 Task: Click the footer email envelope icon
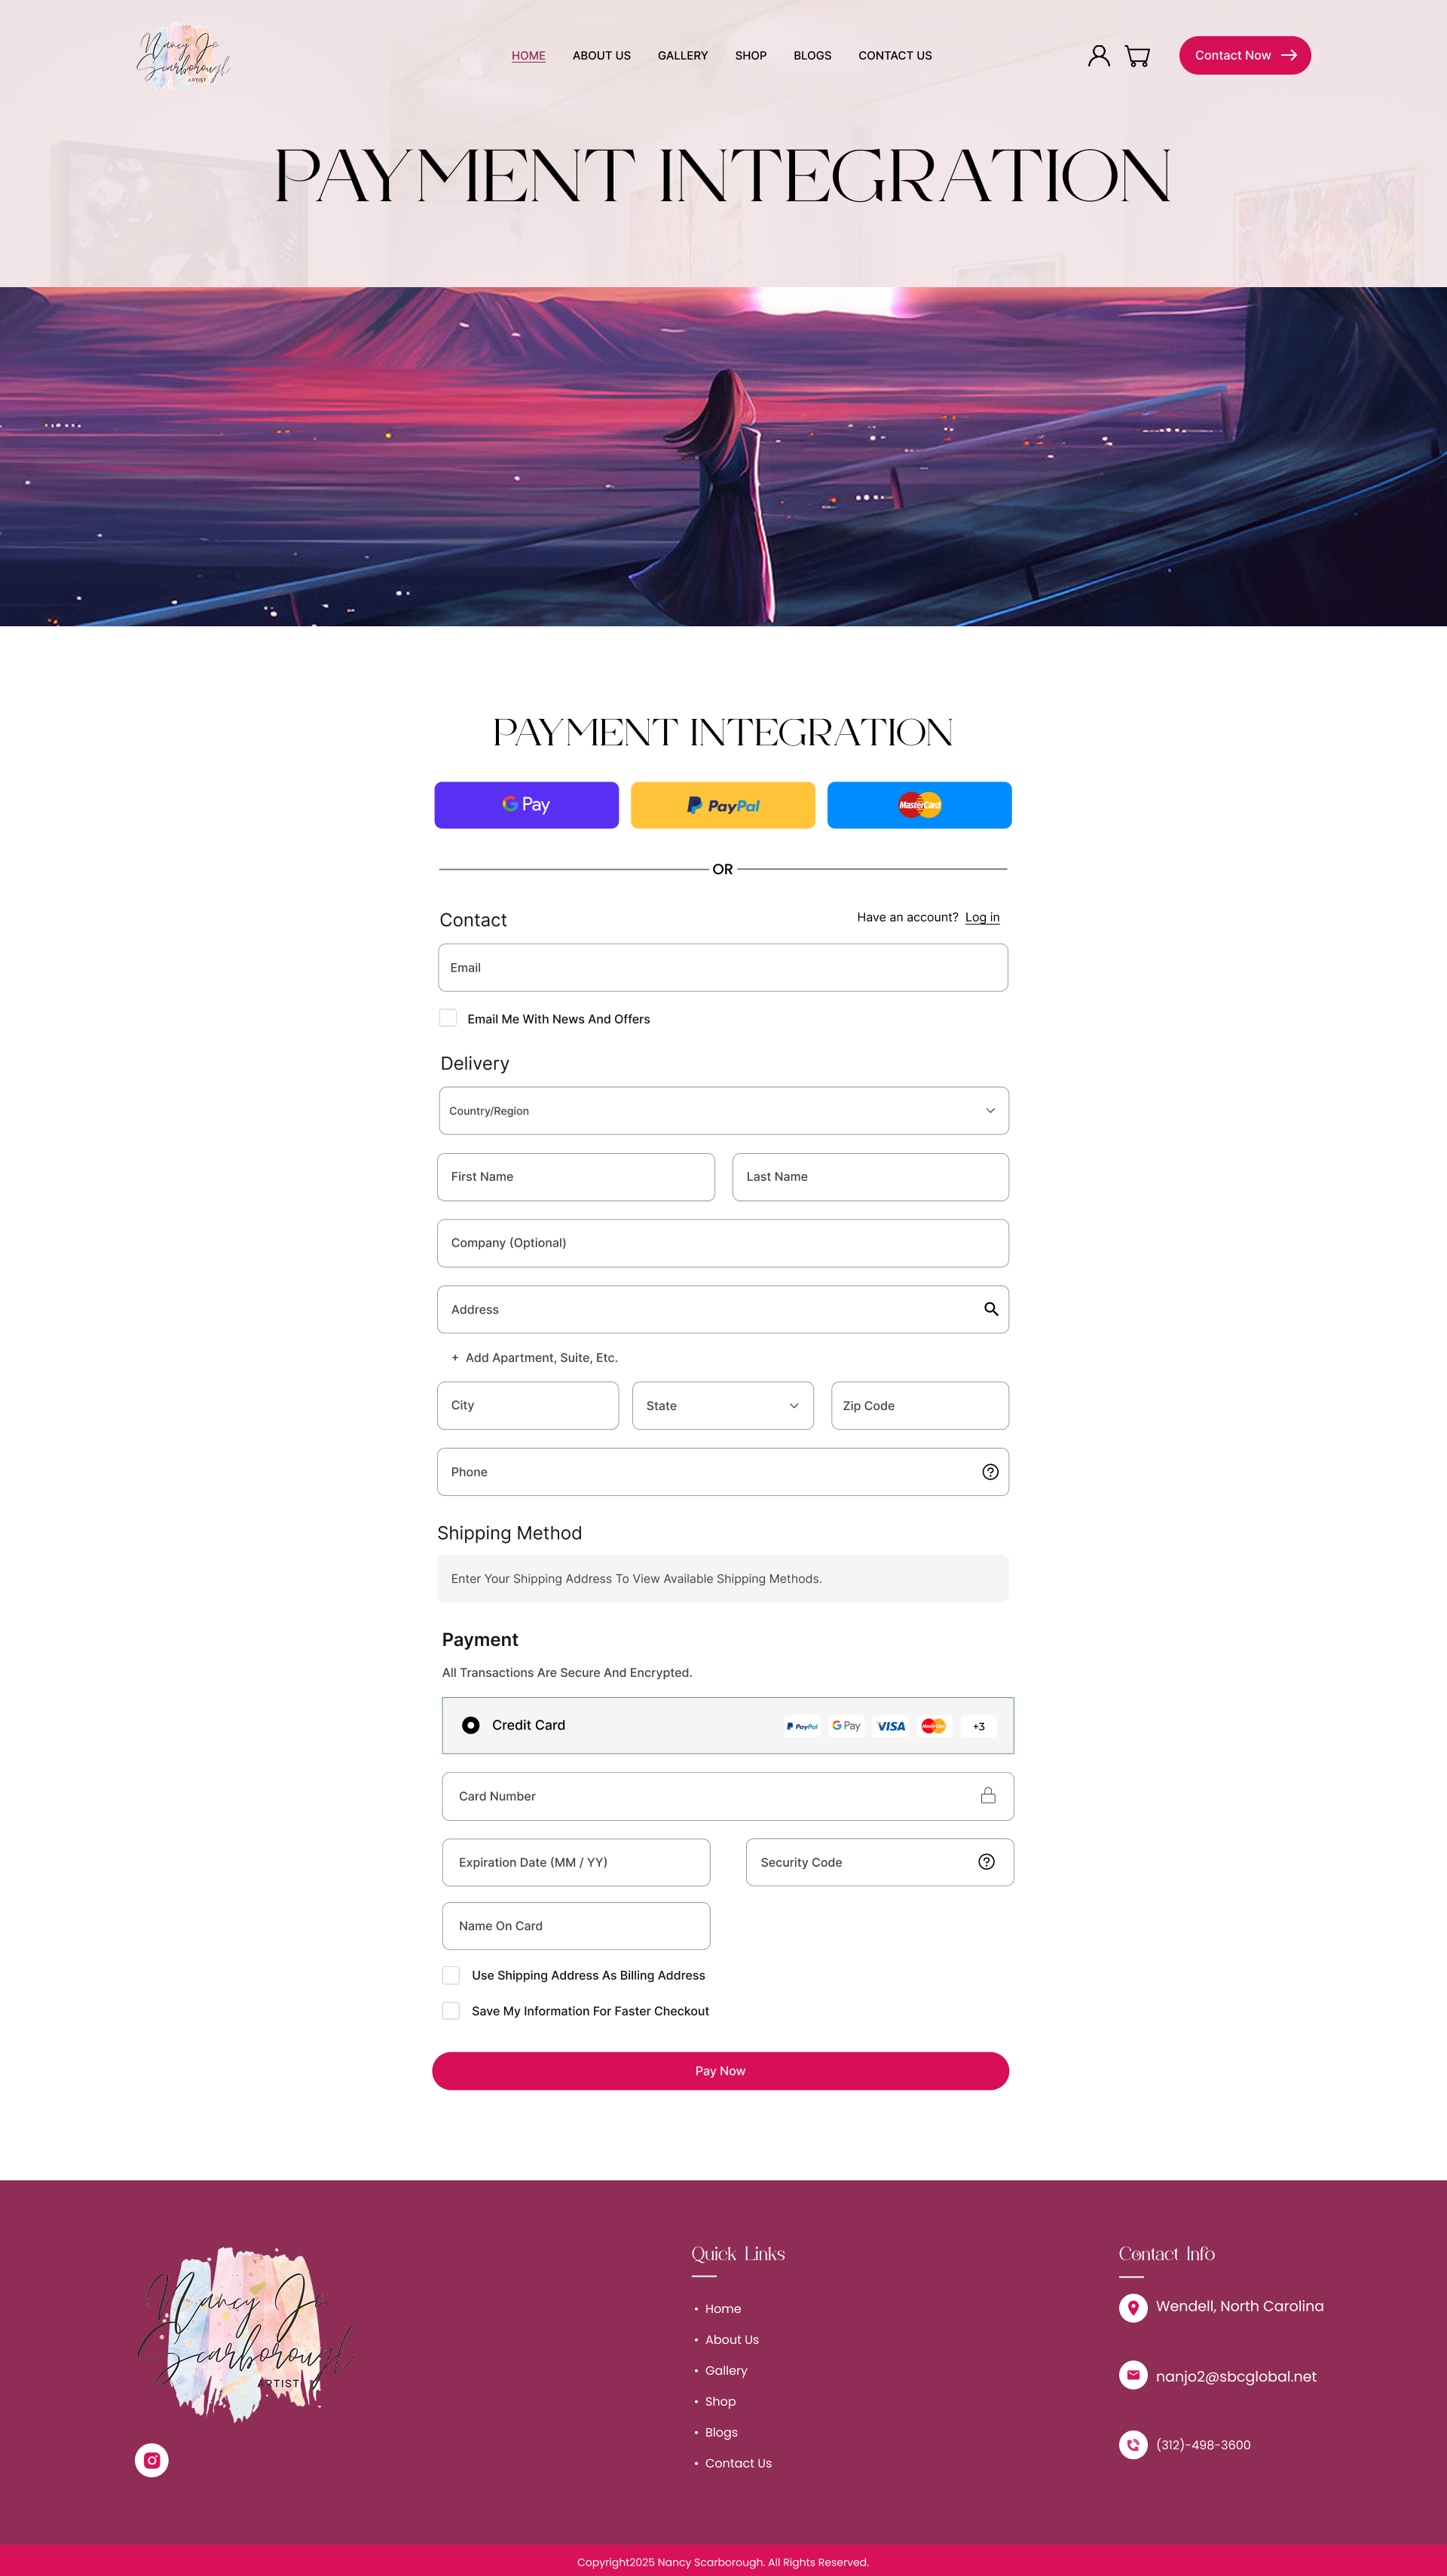click(1133, 2375)
